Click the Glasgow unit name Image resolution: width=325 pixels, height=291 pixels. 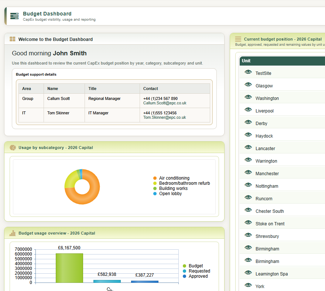point(264,86)
